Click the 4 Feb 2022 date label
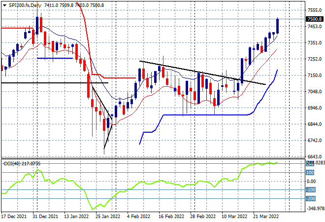The height and width of the screenshot is (222, 325). point(139,217)
